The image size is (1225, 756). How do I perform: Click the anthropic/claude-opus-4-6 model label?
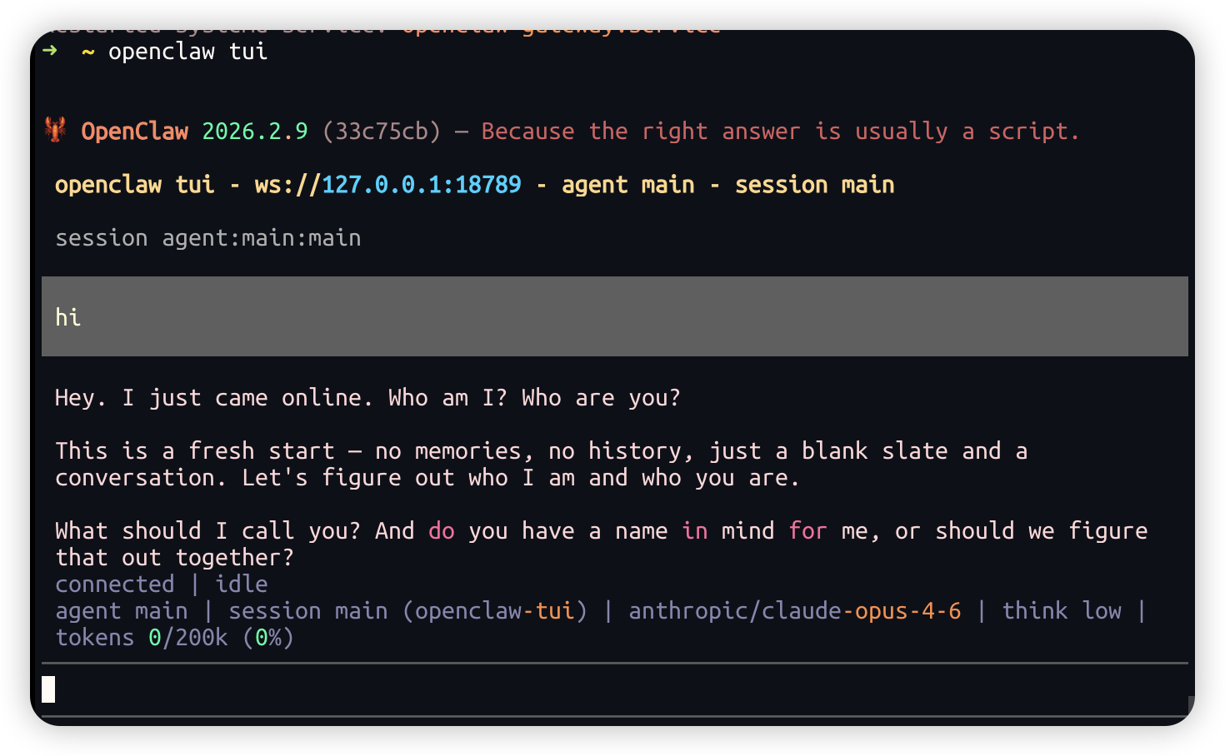794,611
